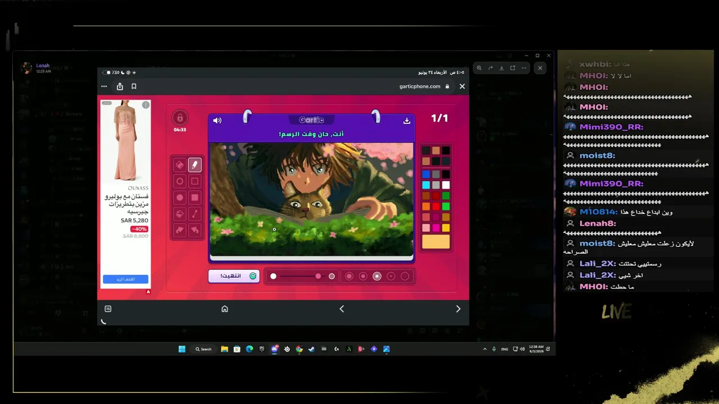Image resolution: width=719 pixels, height=404 pixels.
Task: Open the browser three-dots menu
Action: [104, 86]
